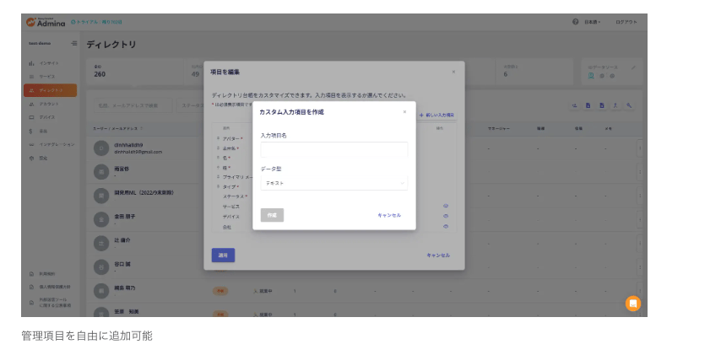This screenshot has height=355, width=721.
Task: Open アカウント in the sidebar
Action: click(49, 104)
